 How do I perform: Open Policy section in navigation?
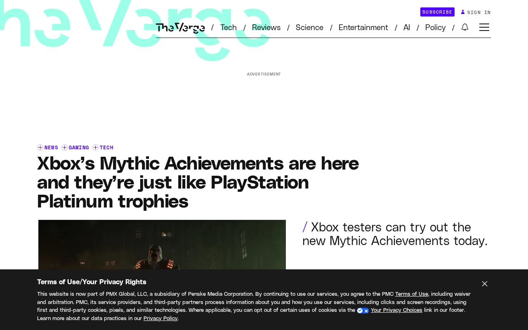pyautogui.click(x=435, y=28)
